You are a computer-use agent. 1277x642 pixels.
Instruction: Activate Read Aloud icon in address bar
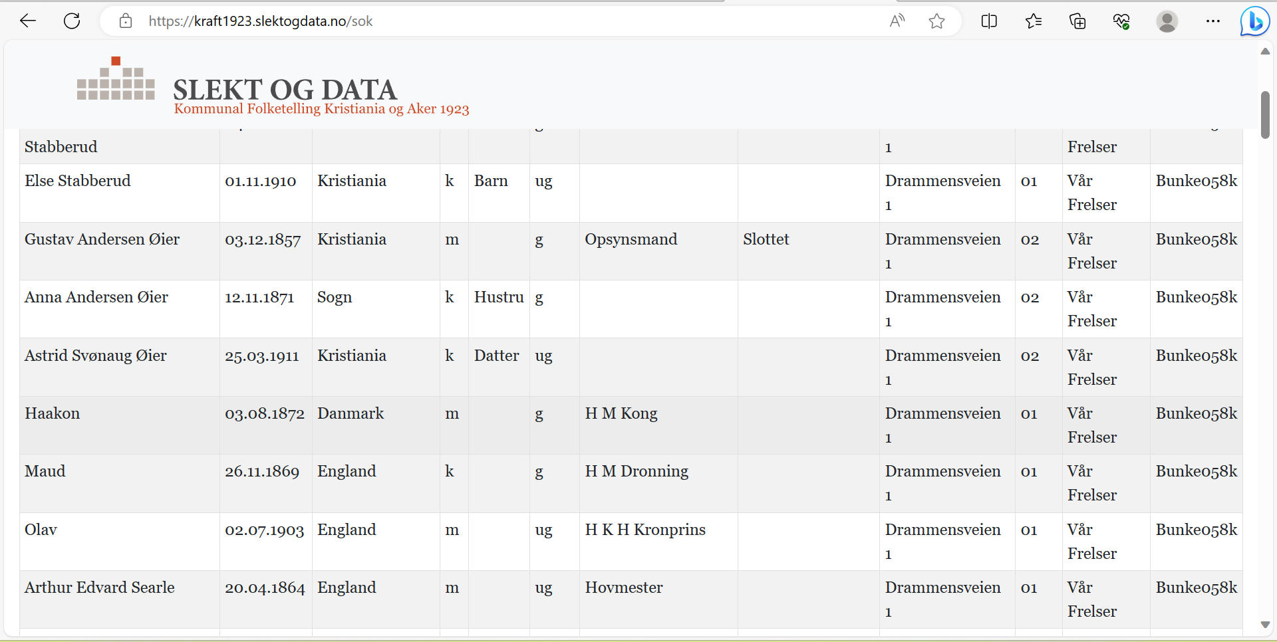point(897,21)
